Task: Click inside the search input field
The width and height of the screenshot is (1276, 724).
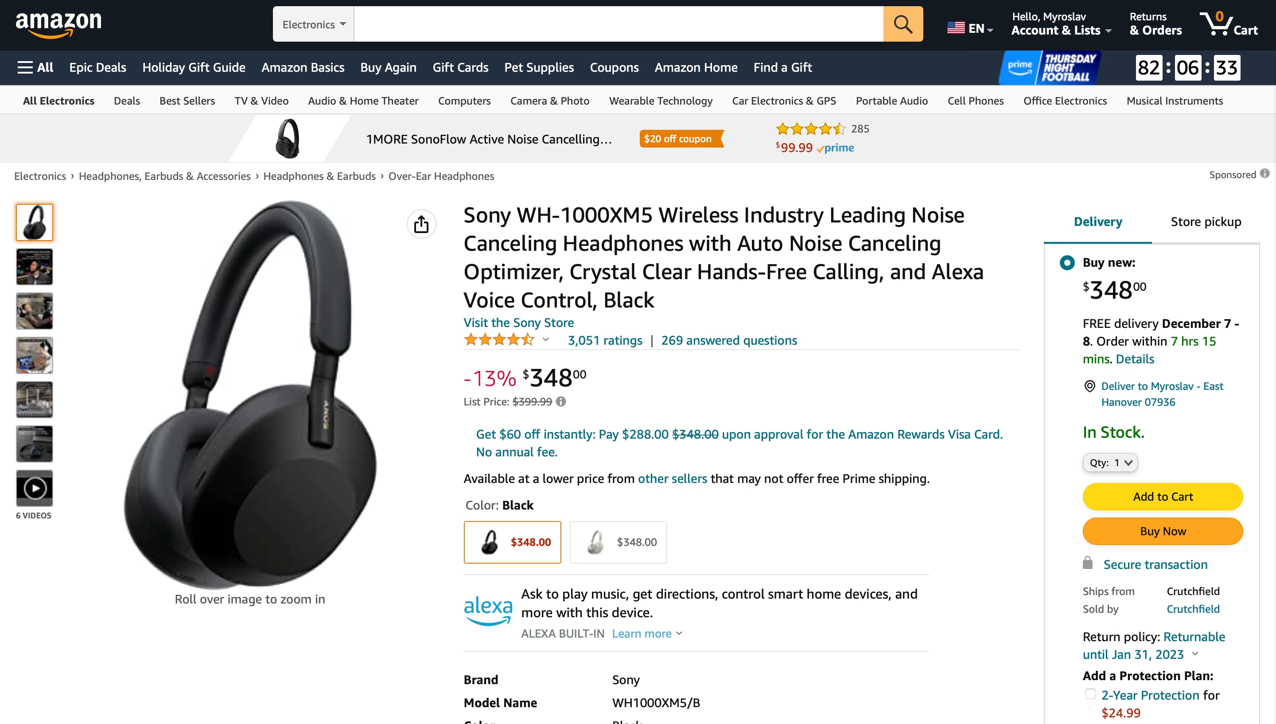Action: [x=618, y=24]
